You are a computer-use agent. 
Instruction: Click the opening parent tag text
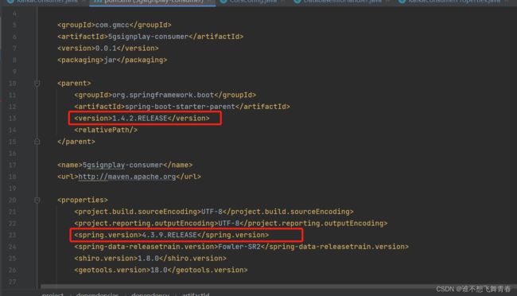point(74,84)
